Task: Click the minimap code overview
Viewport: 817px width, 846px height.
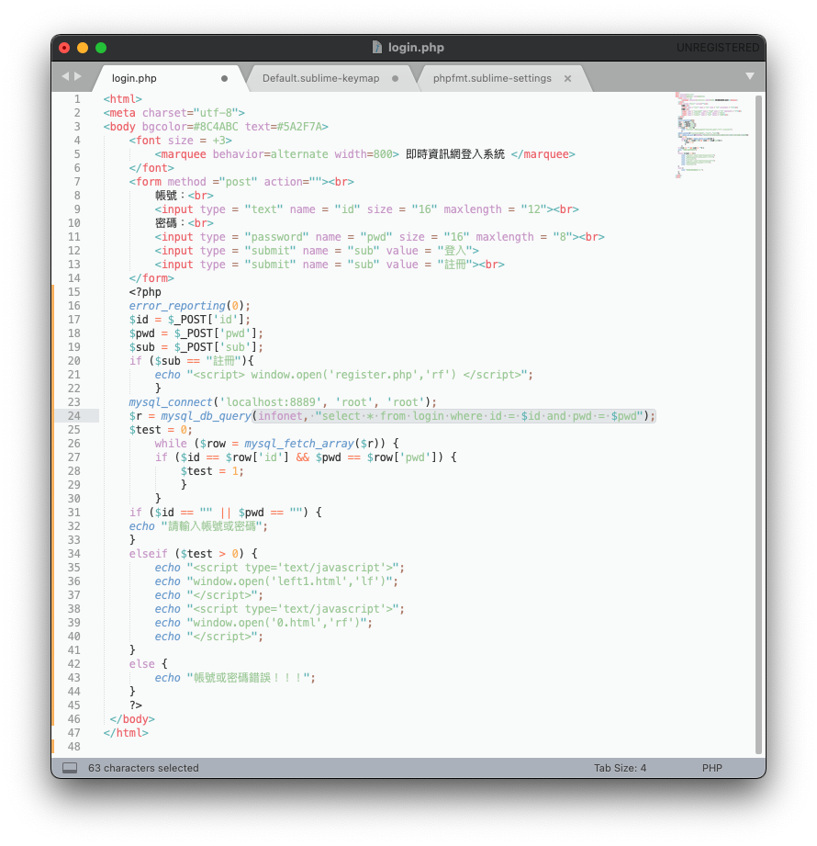Action: tap(711, 135)
